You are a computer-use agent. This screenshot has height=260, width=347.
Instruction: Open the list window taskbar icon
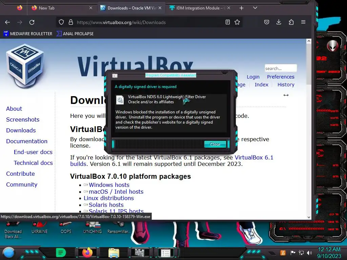point(165,253)
